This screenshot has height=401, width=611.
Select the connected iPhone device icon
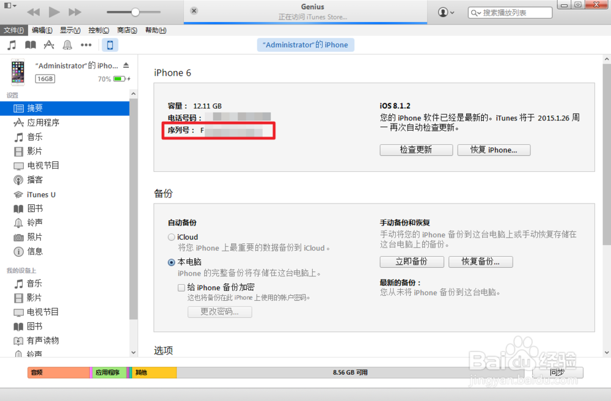pos(109,45)
